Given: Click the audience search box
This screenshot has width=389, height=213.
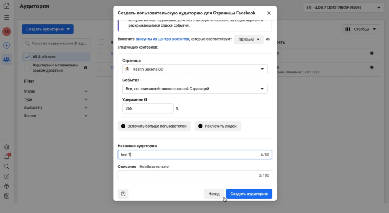Looking at the screenshot, I should click(56, 43).
